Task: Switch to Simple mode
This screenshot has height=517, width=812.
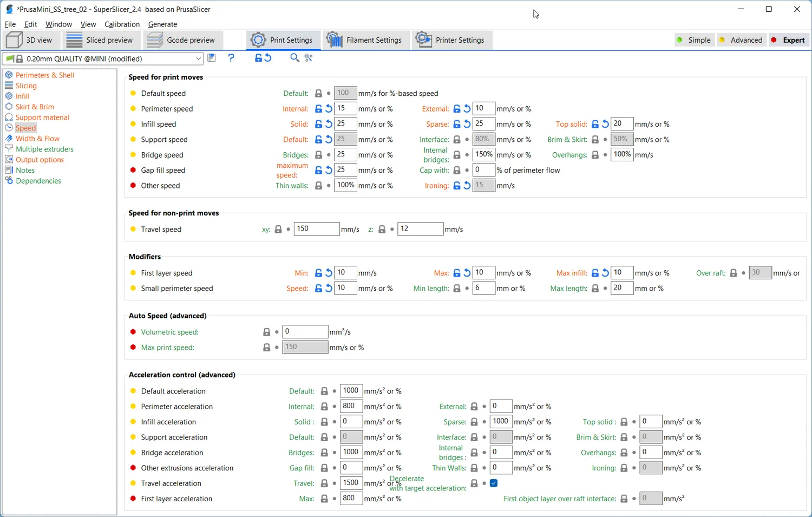Action: click(693, 40)
